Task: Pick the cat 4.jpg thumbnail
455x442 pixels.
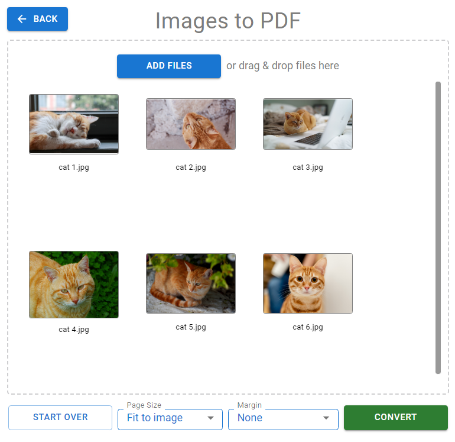Action: tap(74, 285)
